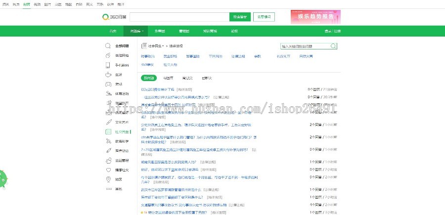Switch to the 已解决 tab
This screenshot has width=445, height=215.
207,78
